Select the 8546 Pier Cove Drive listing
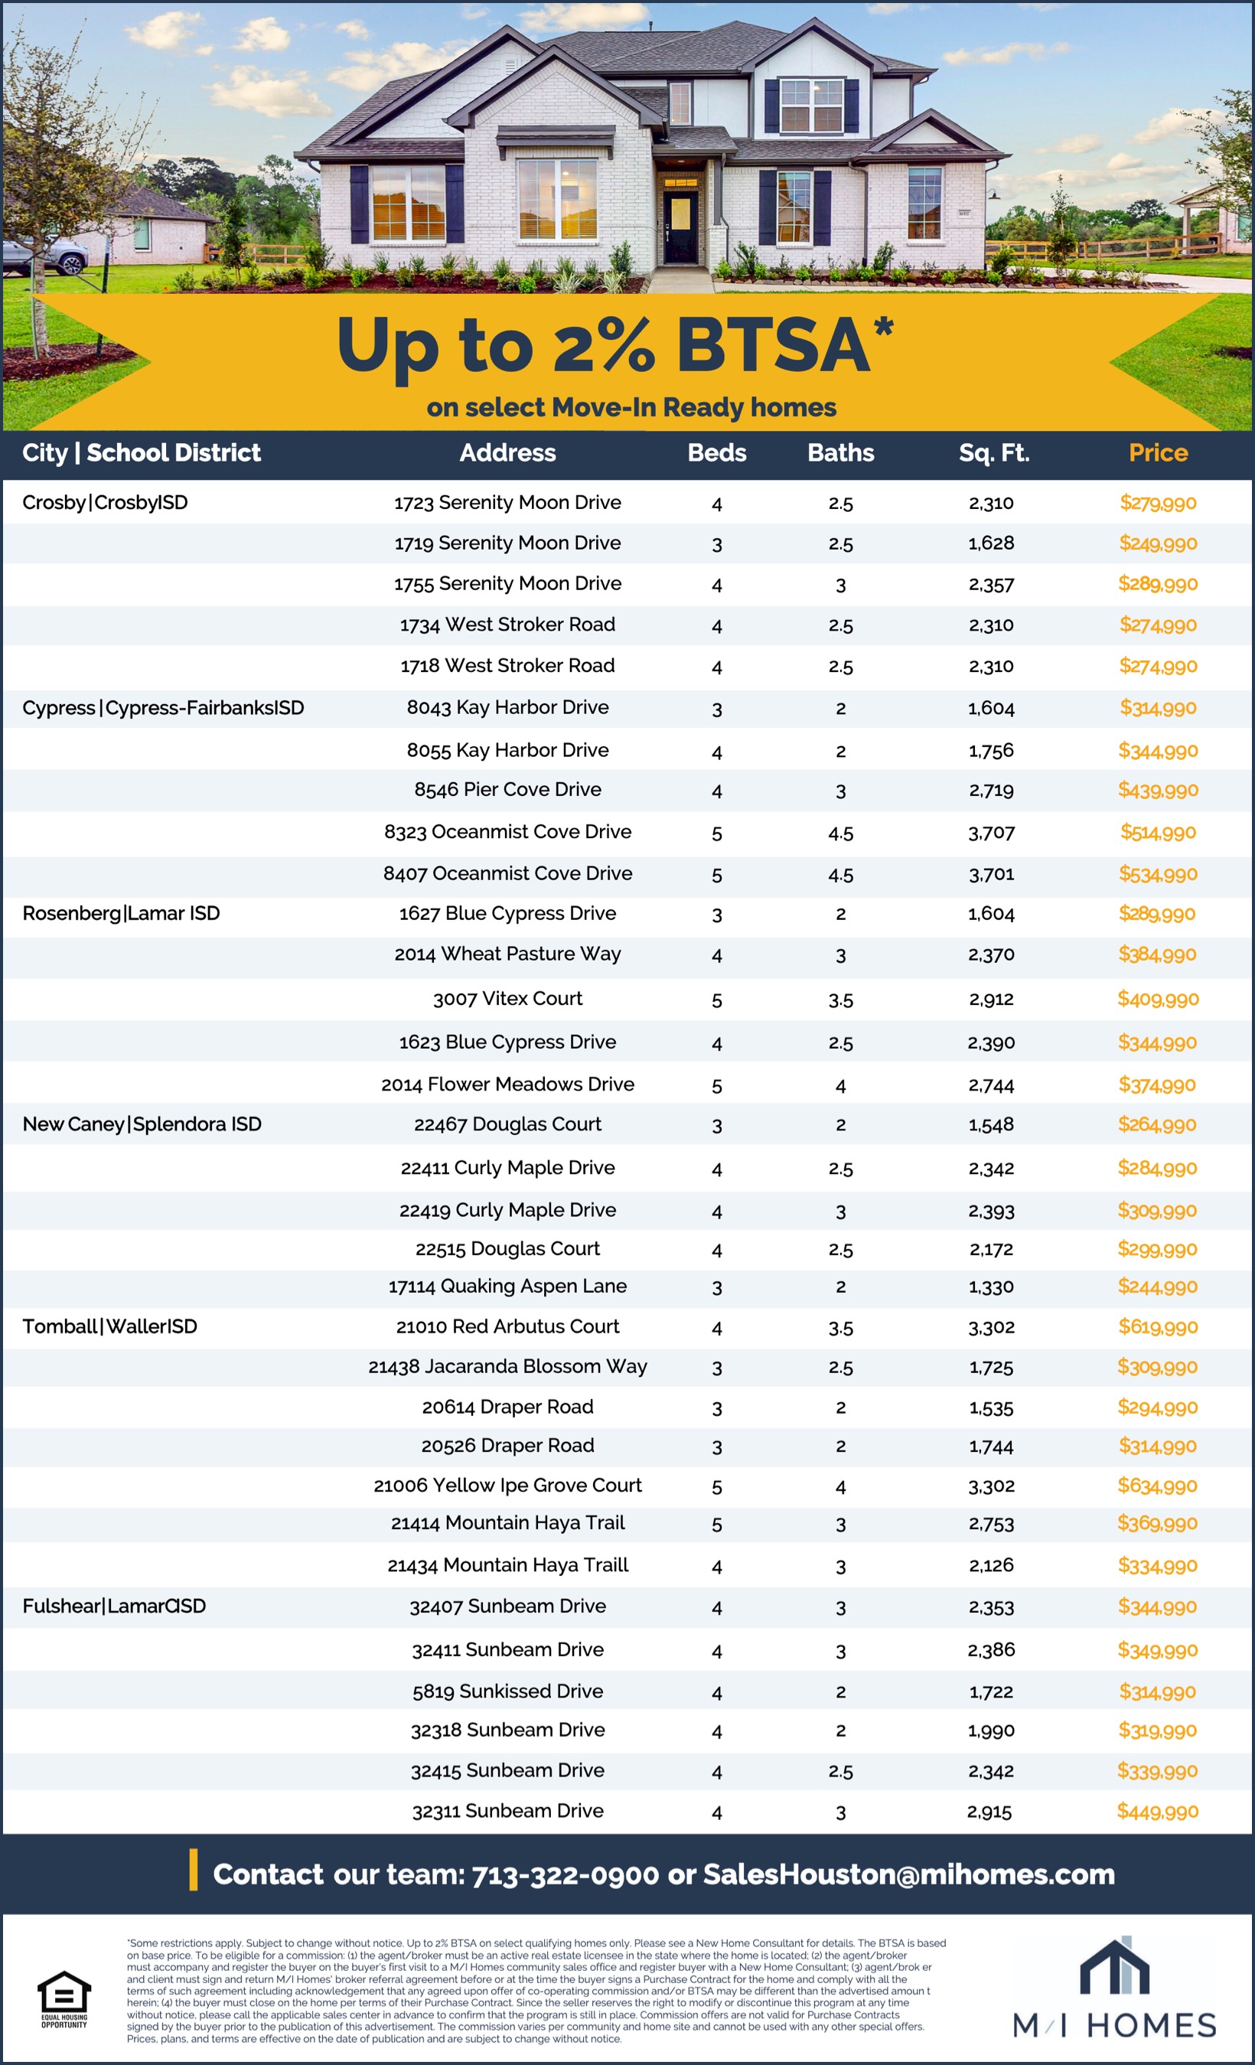This screenshot has height=2065, width=1255. tap(507, 789)
